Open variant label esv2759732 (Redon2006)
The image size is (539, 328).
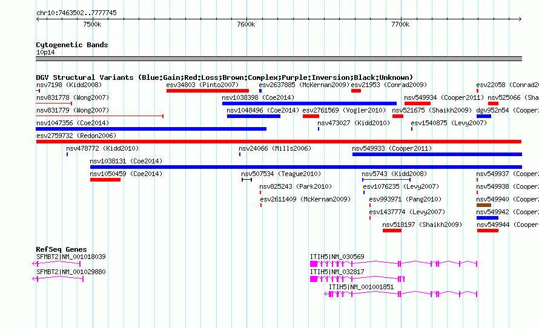(x=76, y=136)
